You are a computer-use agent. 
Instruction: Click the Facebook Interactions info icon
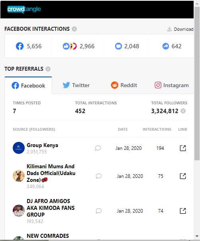coord(75,29)
